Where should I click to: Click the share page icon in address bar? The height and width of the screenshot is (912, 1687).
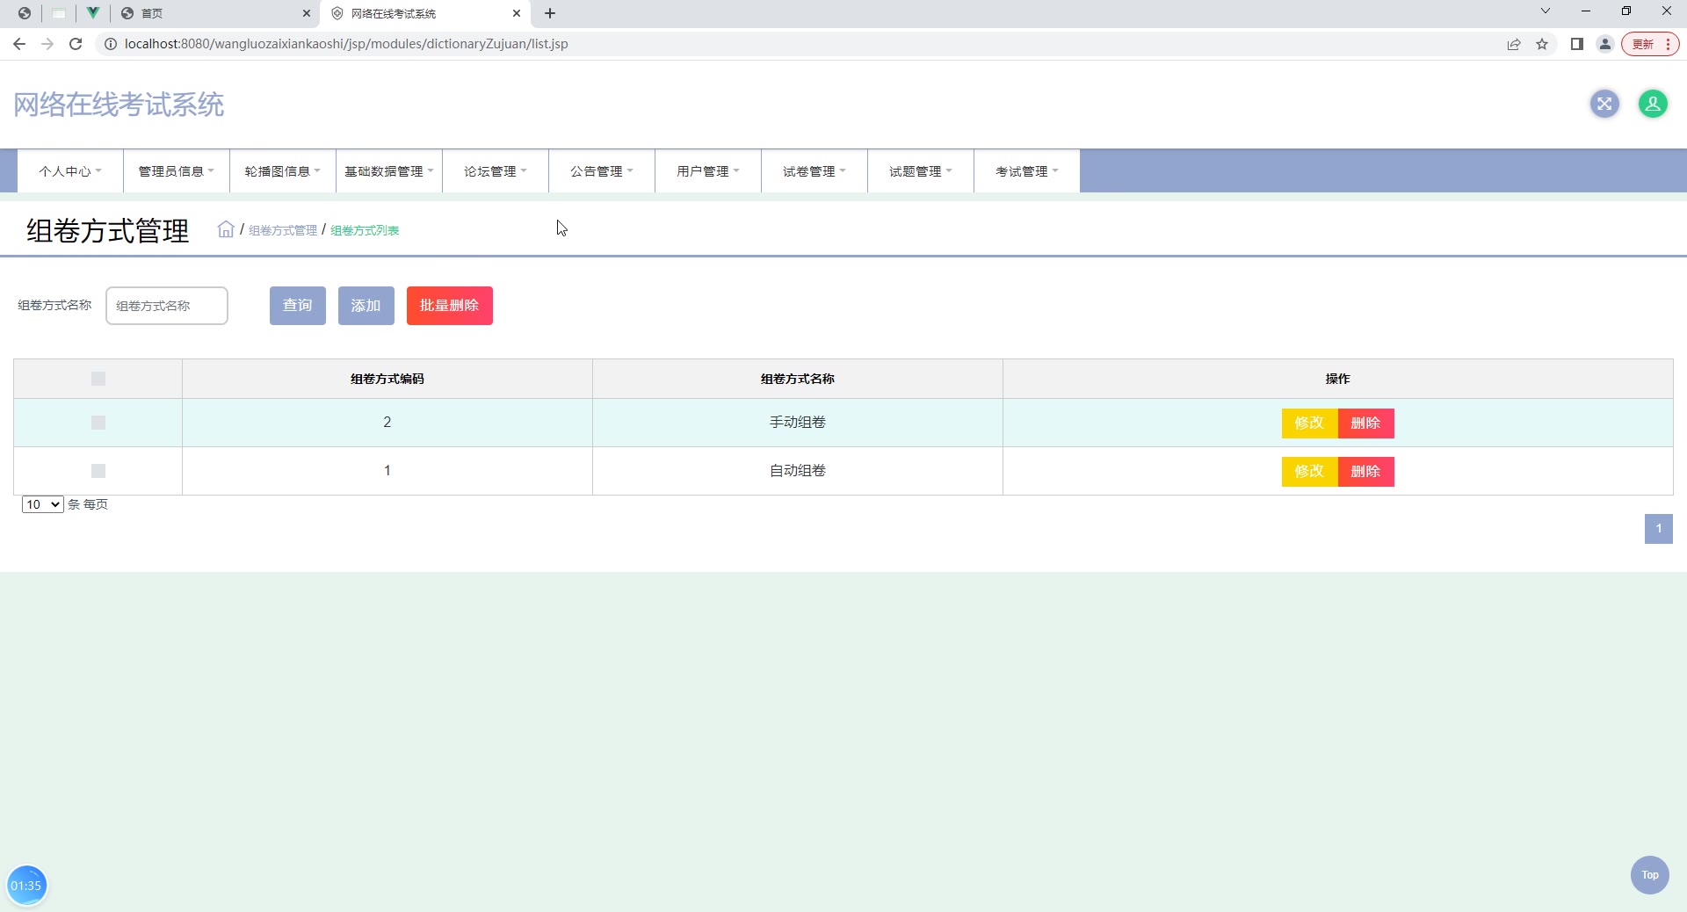tap(1514, 44)
